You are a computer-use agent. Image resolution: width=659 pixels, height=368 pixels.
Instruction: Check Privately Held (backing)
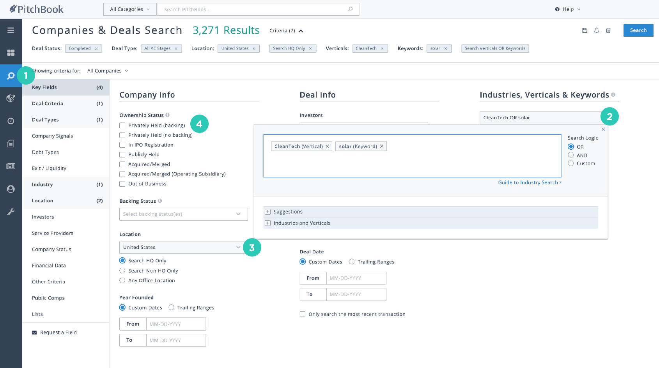click(122, 126)
